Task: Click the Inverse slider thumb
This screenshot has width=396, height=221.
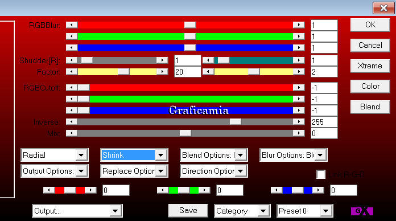Action: click(236, 122)
